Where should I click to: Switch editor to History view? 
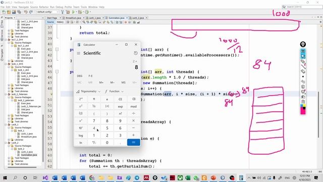point(60,22)
